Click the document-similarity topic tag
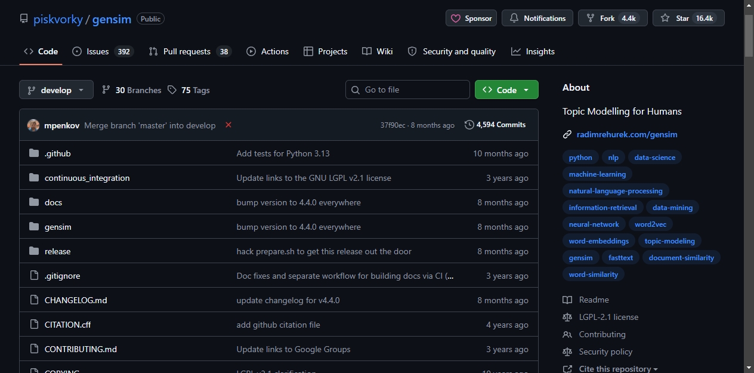Screen dimensions: 754x373 coord(681,258)
